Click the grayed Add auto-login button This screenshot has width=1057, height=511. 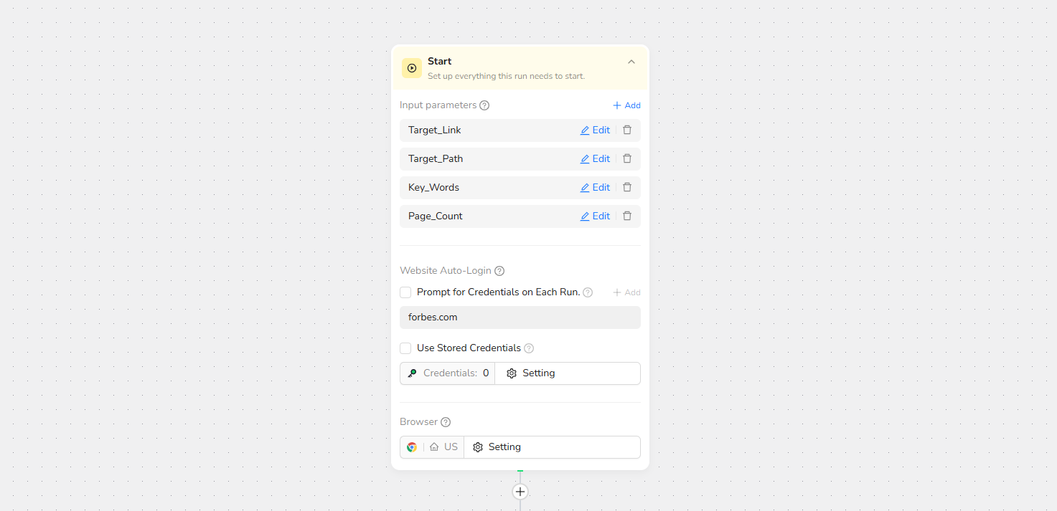click(x=626, y=292)
